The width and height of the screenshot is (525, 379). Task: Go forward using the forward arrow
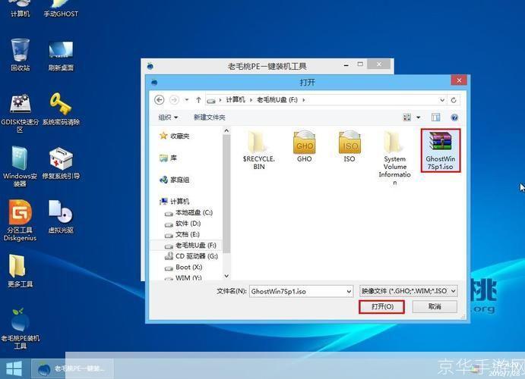[174, 100]
